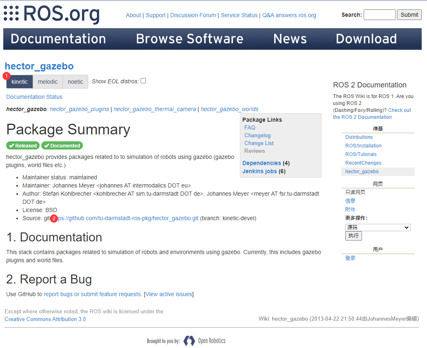
Task: Click inside the search text field
Action: point(379,15)
